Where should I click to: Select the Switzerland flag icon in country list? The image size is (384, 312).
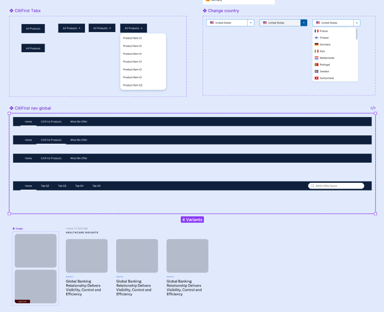click(x=316, y=78)
